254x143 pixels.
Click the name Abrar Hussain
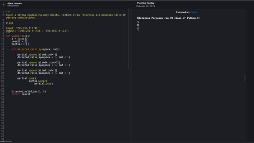14,3
